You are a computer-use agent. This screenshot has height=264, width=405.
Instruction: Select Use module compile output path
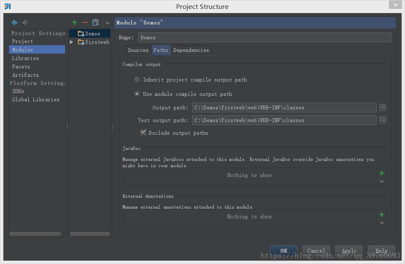tap(137, 94)
